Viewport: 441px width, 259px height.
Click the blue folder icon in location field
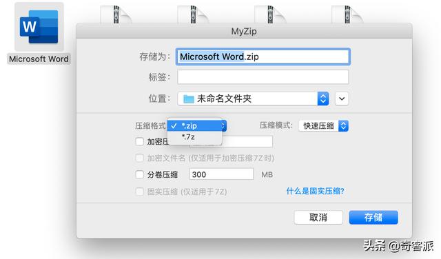click(188, 99)
